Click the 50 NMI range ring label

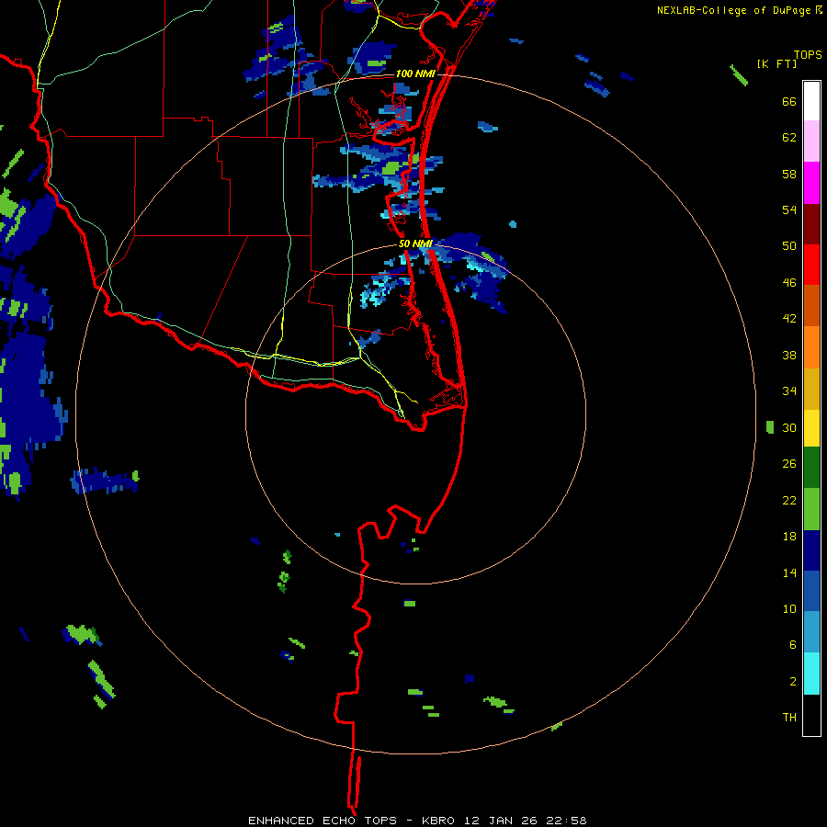pos(415,244)
